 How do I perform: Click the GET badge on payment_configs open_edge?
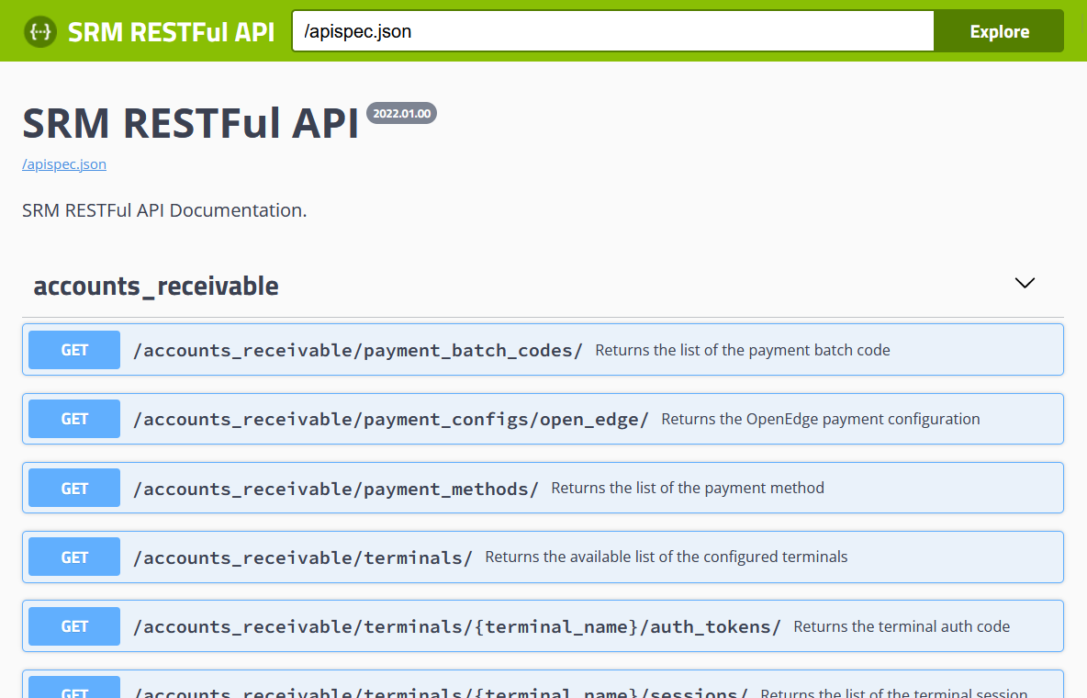73,418
